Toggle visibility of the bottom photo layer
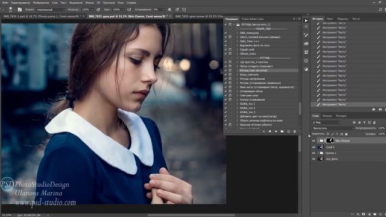Viewport: 386px width, 217px height. [x=314, y=159]
